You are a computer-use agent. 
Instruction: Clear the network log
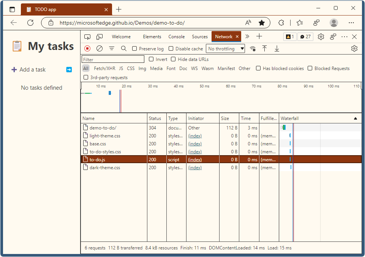coord(100,48)
